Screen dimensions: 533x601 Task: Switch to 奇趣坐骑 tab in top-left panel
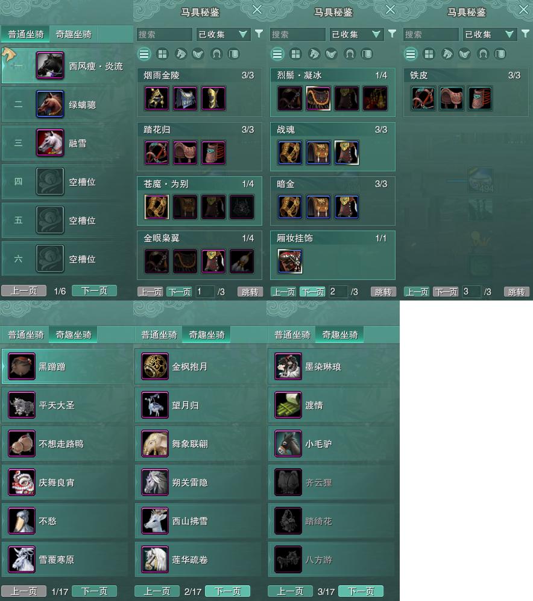pyautogui.click(x=74, y=34)
